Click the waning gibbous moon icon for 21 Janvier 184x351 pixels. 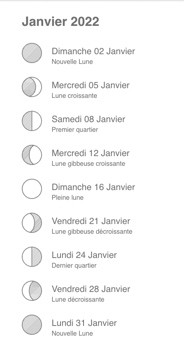coord(32,223)
